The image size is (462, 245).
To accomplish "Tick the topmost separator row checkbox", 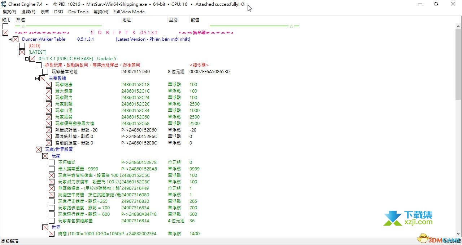I will coord(5,26).
